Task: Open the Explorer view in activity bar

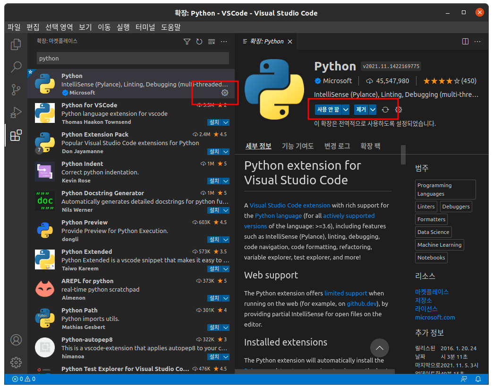Action: [16, 44]
